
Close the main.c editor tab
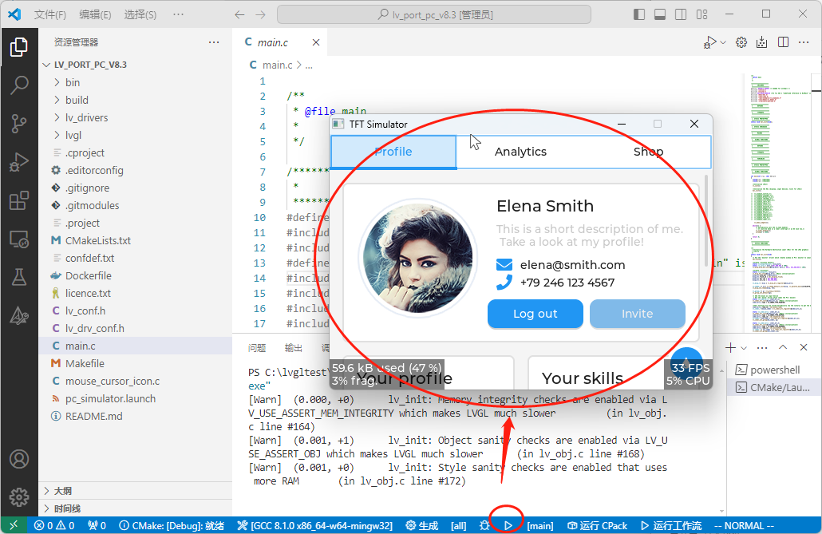316,42
